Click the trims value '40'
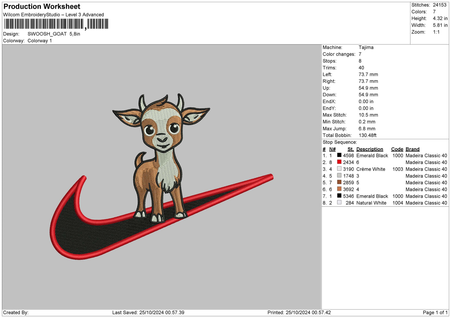The width and height of the screenshot is (451, 318). (361, 68)
